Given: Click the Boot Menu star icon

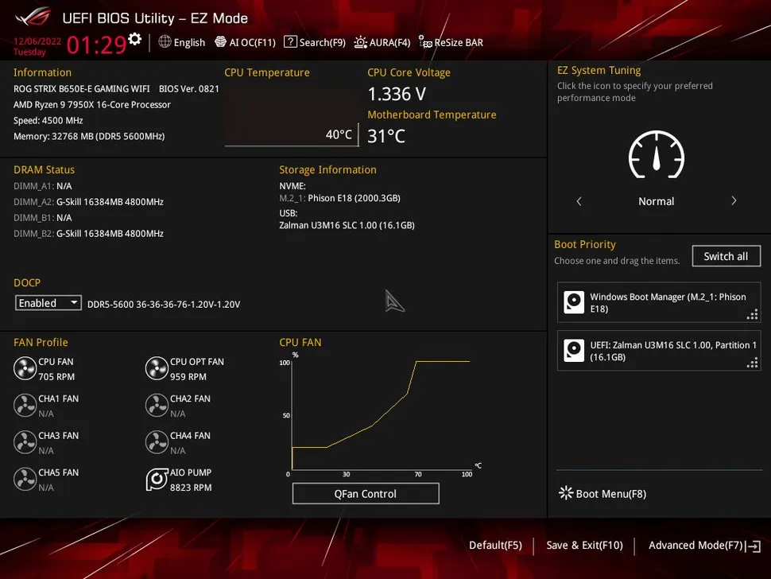Looking at the screenshot, I should pyautogui.click(x=566, y=493).
